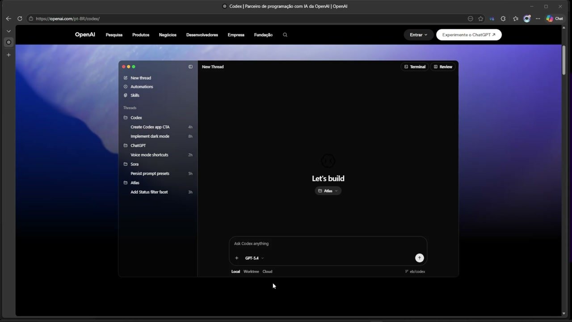Click the "Threads" section label
This screenshot has width=572, height=322.
[x=130, y=108]
